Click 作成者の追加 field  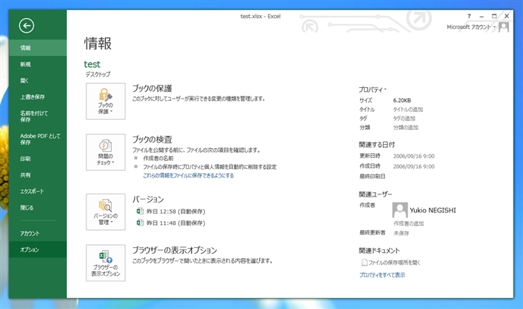(x=408, y=223)
